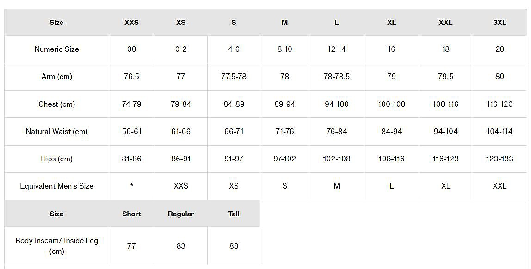The image size is (531, 269).
Task: Select the "Natural Waist (cm)" row label
Action: coord(56,132)
